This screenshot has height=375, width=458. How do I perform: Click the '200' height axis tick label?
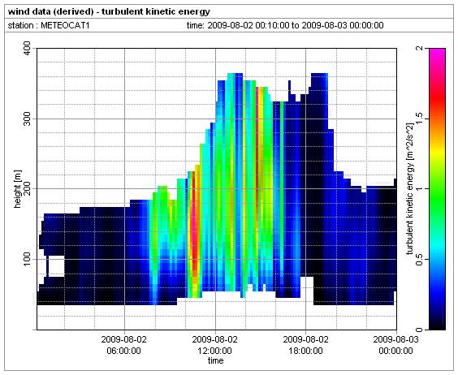point(27,188)
